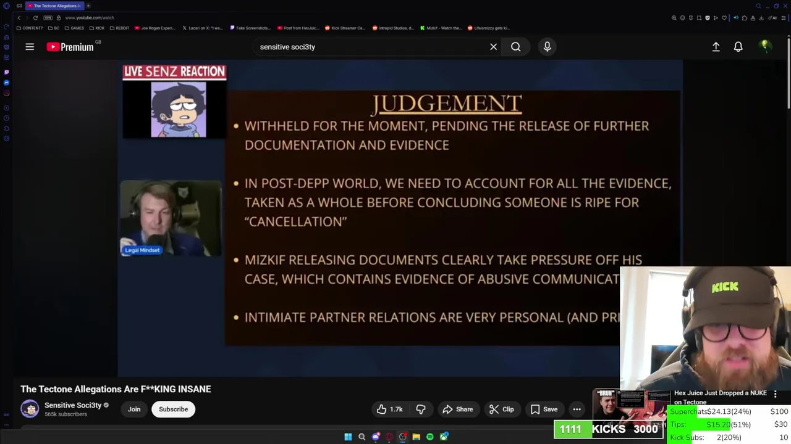791x444 pixels.
Task: Open 'Kick Streamer Ca...' bookmark
Action: pyautogui.click(x=345, y=28)
